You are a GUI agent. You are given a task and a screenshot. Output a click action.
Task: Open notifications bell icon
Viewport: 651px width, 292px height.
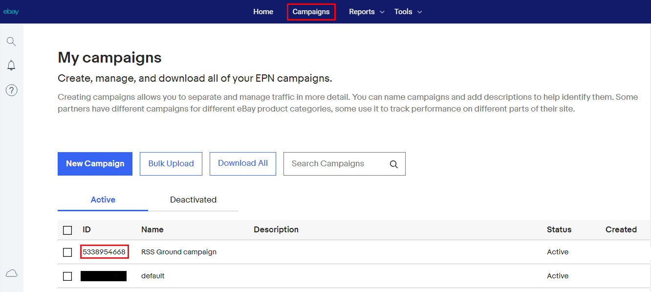[x=11, y=66]
